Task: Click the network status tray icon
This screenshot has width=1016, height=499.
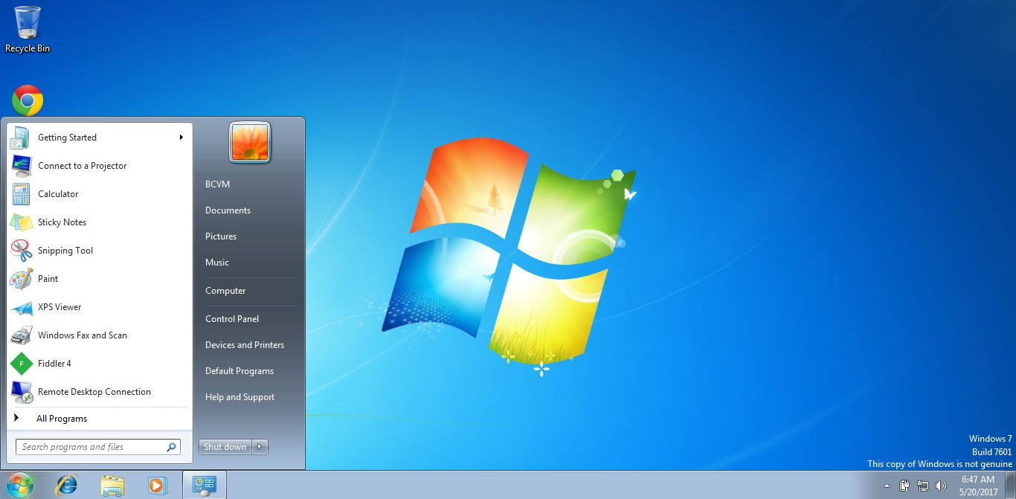Action: pyautogui.click(x=922, y=485)
